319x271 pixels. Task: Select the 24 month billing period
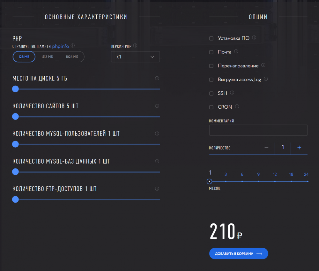coord(306,174)
